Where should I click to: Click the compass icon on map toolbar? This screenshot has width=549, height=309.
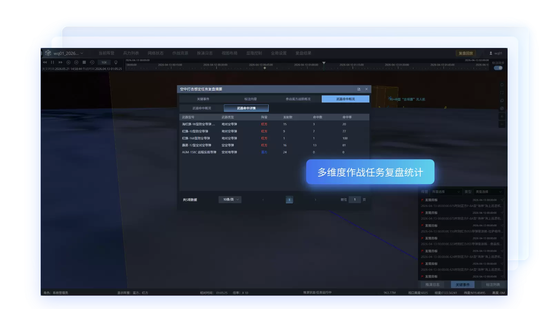(502, 108)
